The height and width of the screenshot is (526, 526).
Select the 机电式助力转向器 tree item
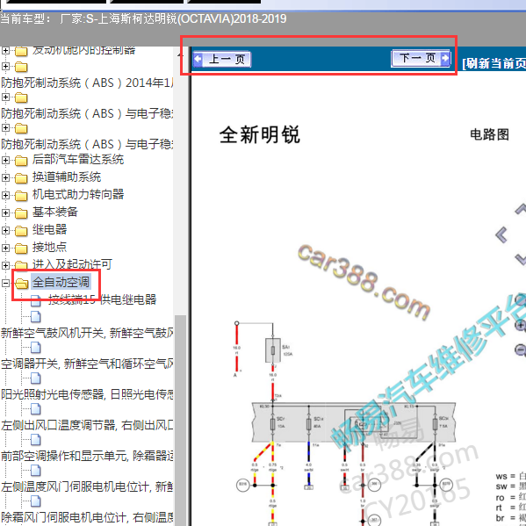pos(78,194)
